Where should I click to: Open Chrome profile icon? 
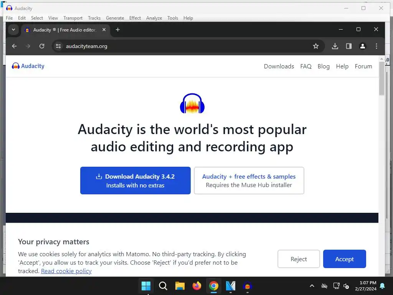[x=363, y=46]
